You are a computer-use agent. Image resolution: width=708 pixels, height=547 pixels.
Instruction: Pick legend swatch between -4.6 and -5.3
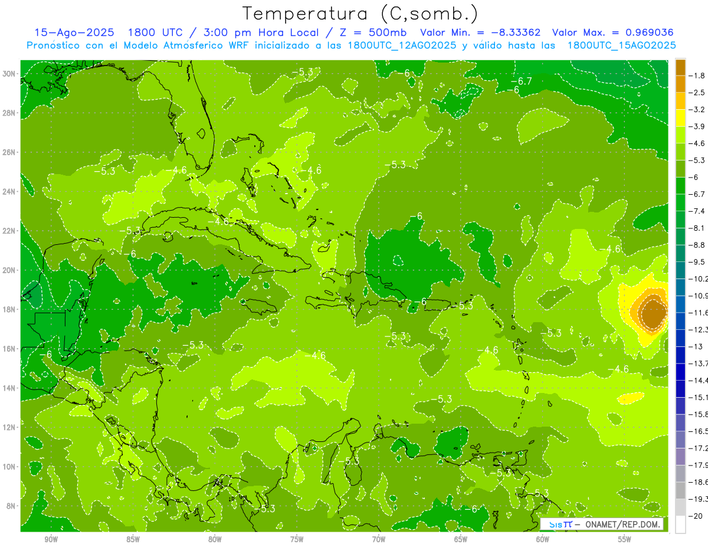(x=680, y=152)
